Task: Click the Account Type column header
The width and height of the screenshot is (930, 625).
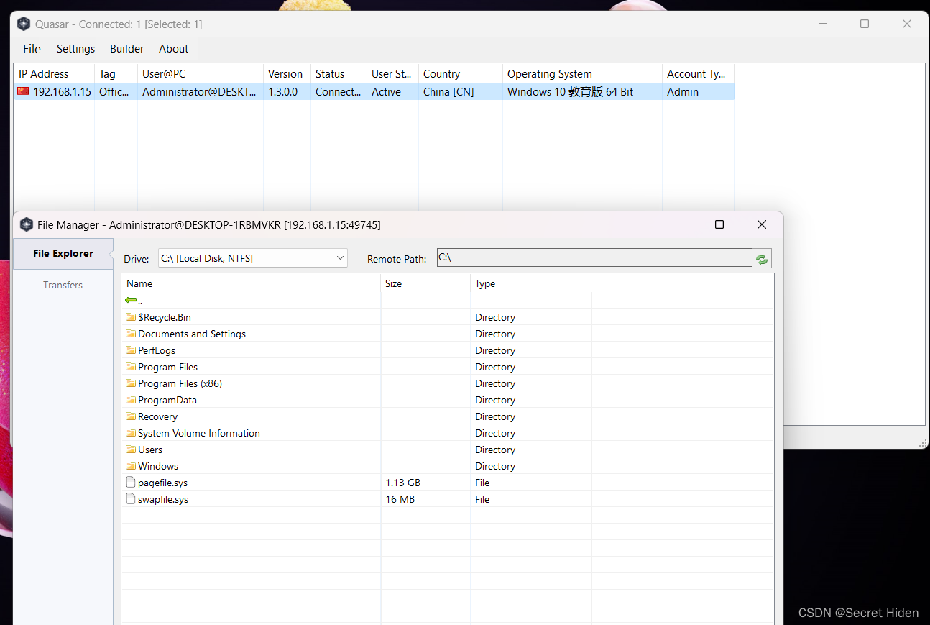Action: (698, 73)
